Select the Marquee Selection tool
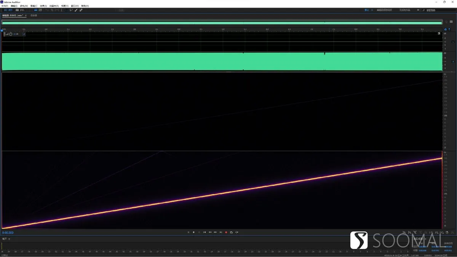This screenshot has width=457, height=257. [67, 10]
